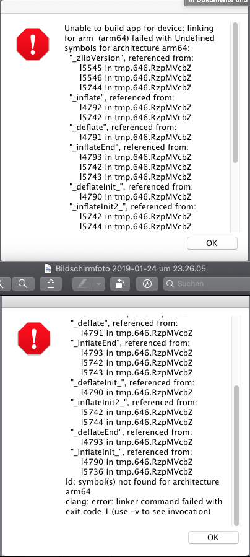
Task: Click OK in the lower error dialog
Action: click(213, 537)
